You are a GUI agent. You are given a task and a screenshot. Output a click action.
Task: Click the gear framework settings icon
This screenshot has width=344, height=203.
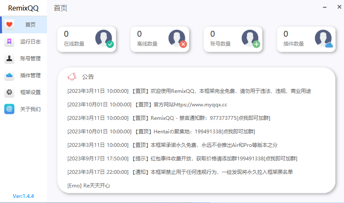pos(9,92)
